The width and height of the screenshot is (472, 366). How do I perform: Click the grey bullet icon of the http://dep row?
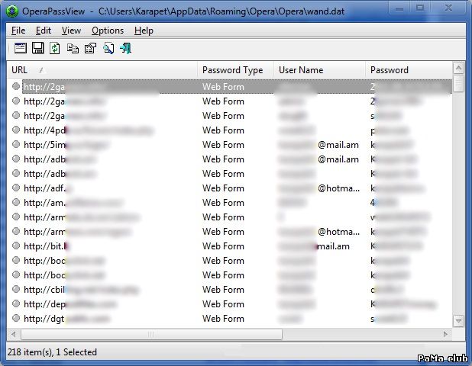[16, 303]
